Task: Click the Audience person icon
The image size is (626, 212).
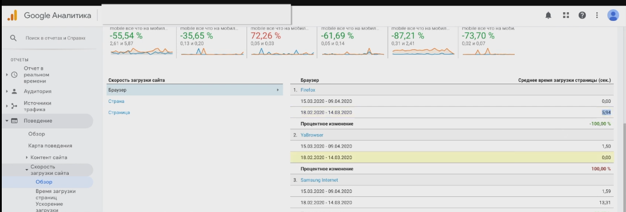Action: click(15, 92)
